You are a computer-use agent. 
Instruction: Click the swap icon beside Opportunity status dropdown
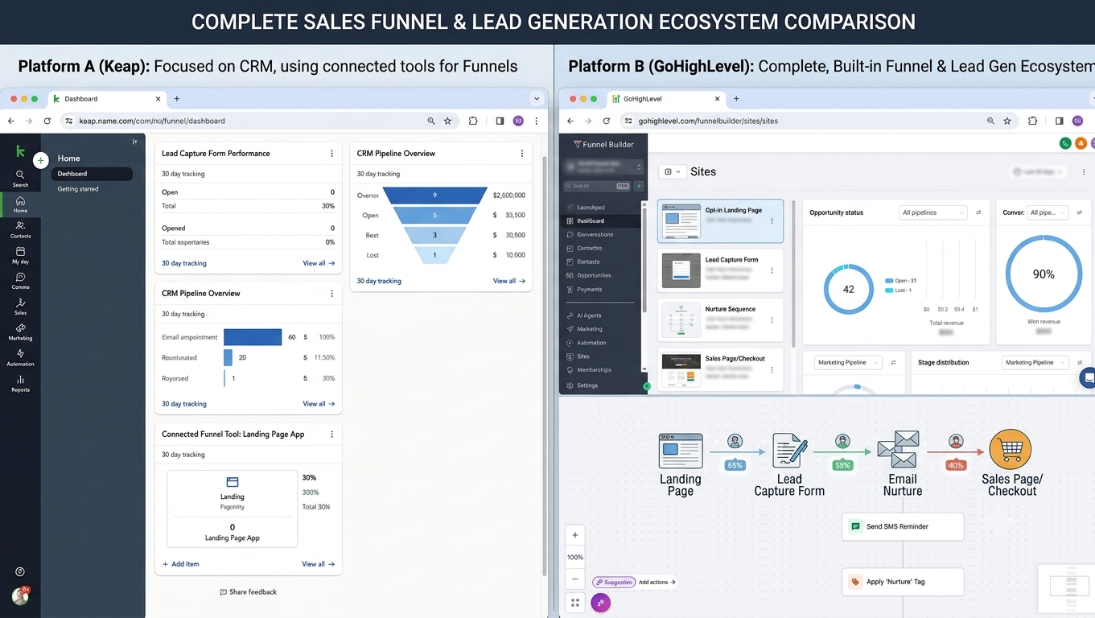tap(978, 212)
